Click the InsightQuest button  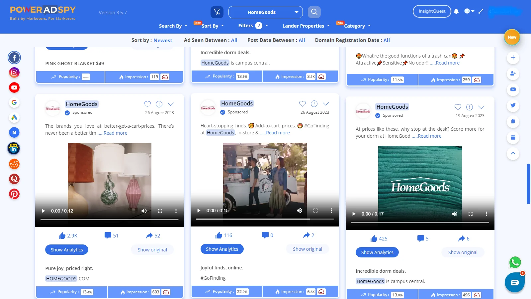(x=432, y=11)
